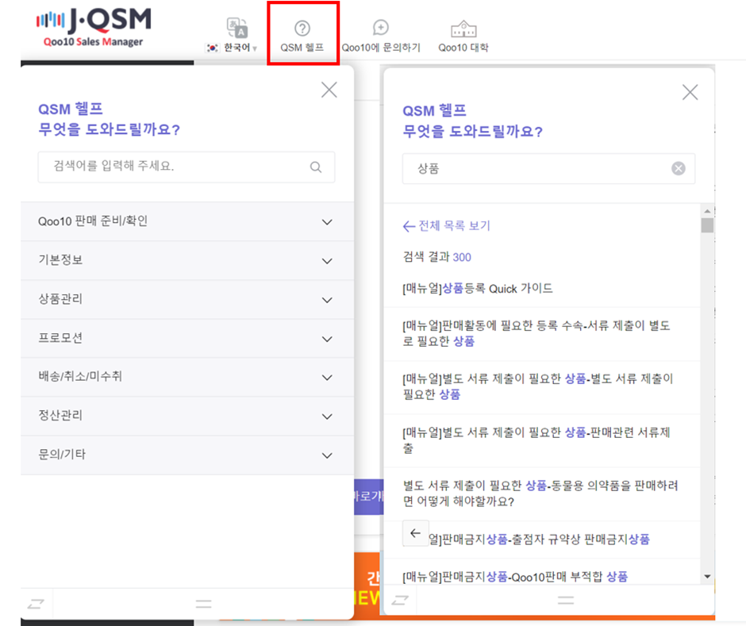746x626 pixels.
Task: Click the 검색 결과 300 count text
Action: pos(436,257)
